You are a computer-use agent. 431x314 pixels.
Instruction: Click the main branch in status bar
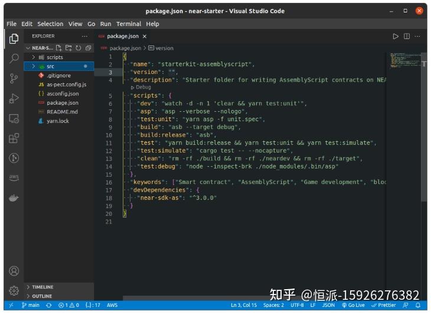coord(31,305)
